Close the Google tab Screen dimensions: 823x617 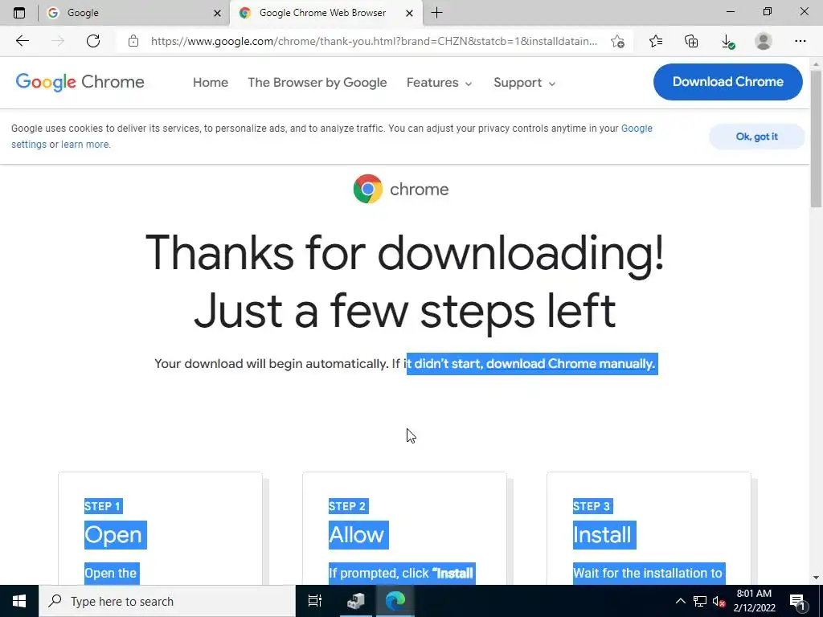coord(217,13)
